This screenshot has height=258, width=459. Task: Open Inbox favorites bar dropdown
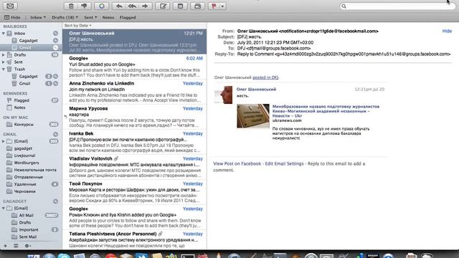point(38,17)
